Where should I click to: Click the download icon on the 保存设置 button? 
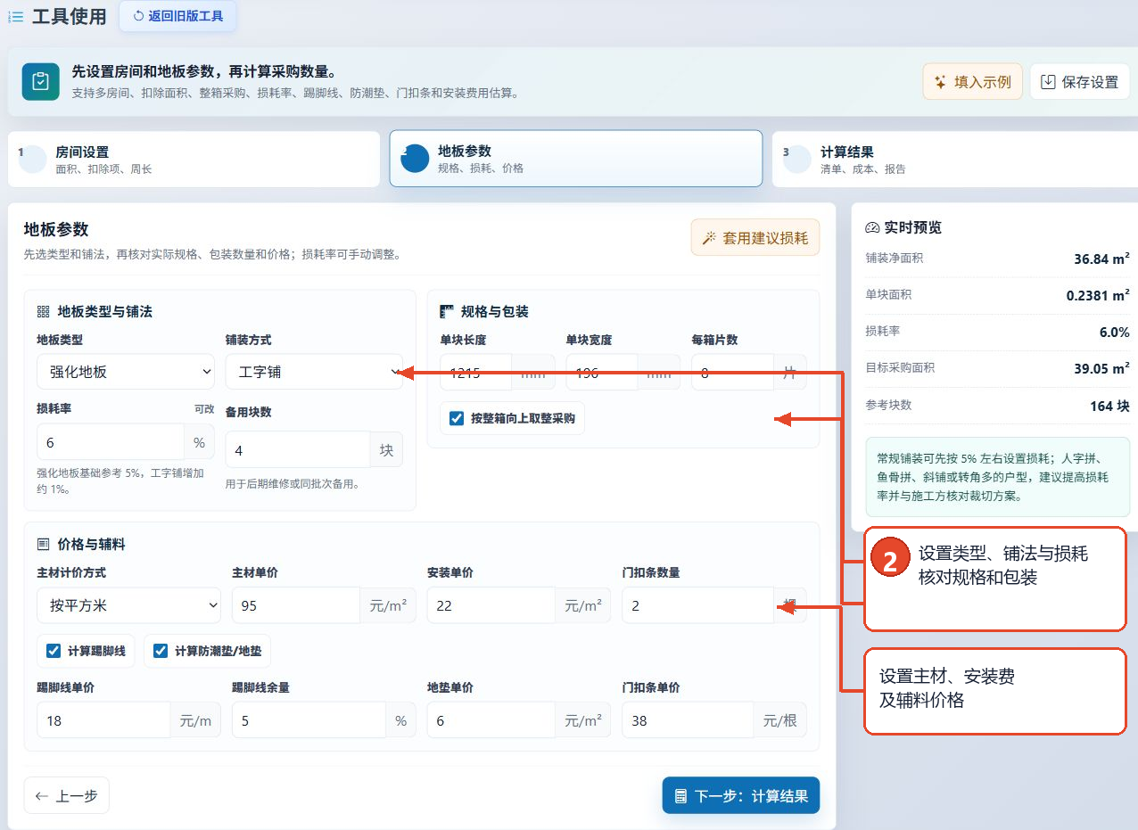1048,81
